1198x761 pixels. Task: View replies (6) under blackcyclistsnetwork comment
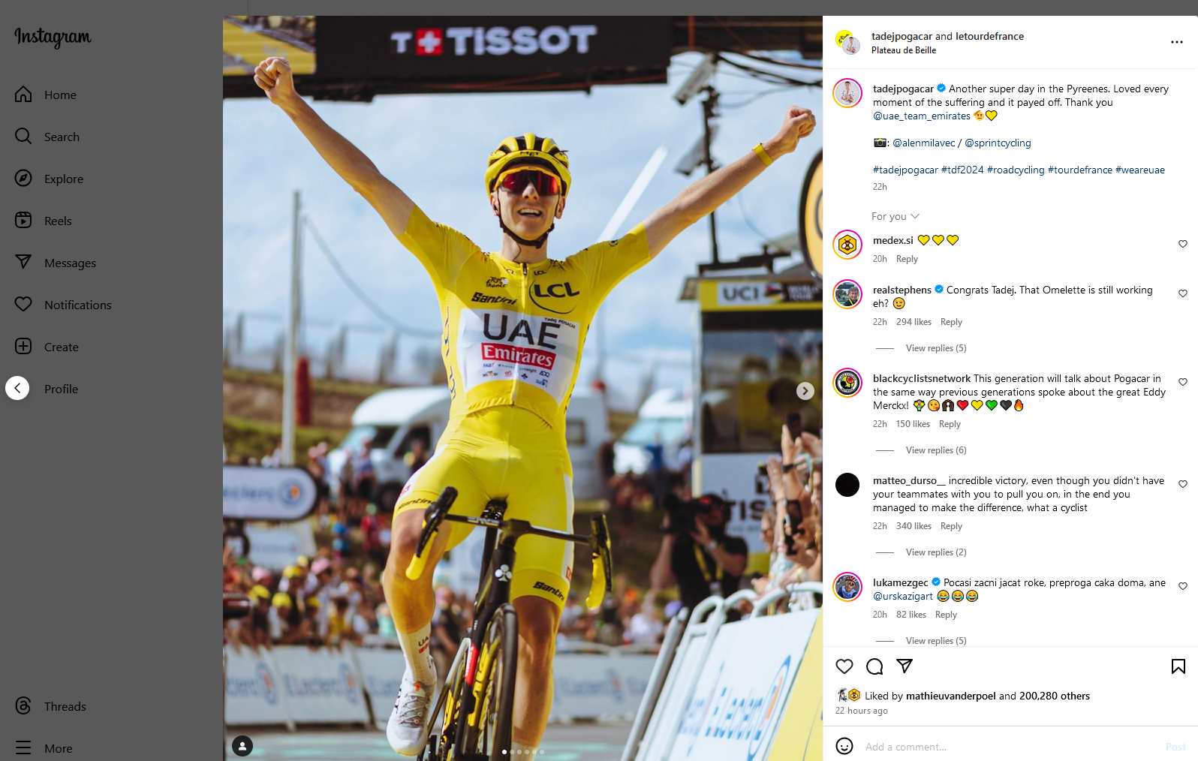pos(936,450)
